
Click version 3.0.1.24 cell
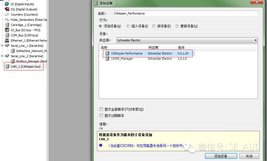pyautogui.click(x=183, y=53)
